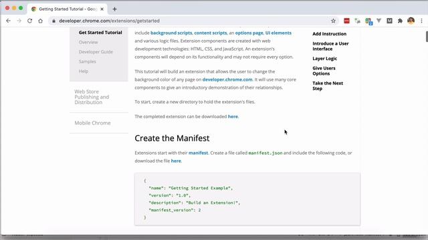Click the page's vertical scrollbar thumb
Image resolution: width=428 pixels, height=240 pixels.
[427, 37]
